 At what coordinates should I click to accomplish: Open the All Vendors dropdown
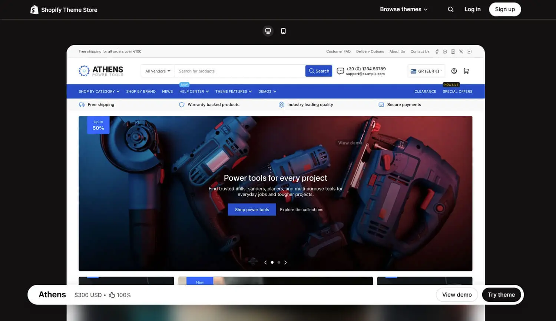[158, 71]
